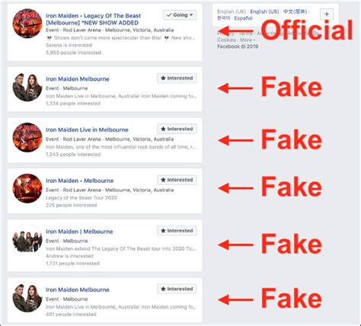Image resolution: width=361 pixels, height=326 pixels.
Task: Click the plus button beside the language list
Action: pos(327,14)
